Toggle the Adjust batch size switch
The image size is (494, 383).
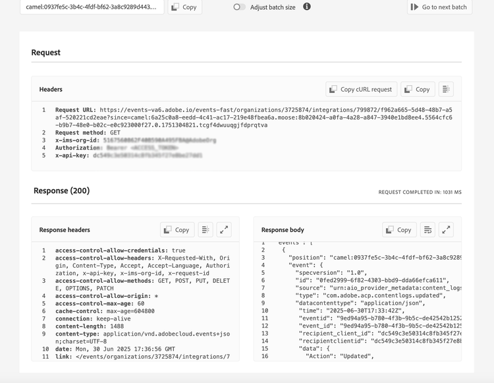pyautogui.click(x=239, y=7)
